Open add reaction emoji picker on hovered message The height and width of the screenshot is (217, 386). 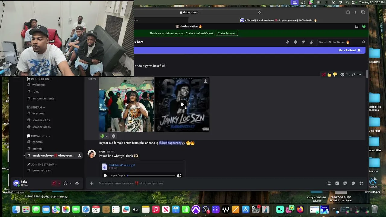[x=342, y=74]
